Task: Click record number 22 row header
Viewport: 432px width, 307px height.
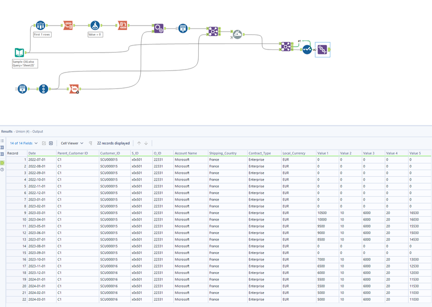Action: tap(17, 299)
